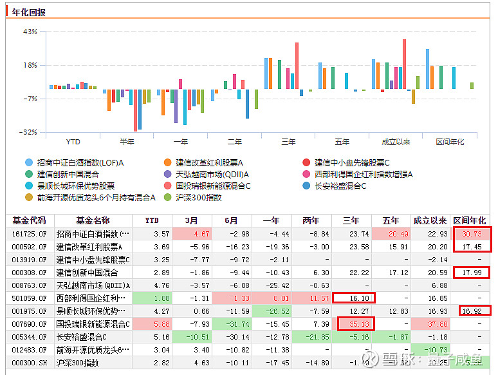Select fund name 天弘越南市场(QDII)A in table

coord(93,285)
